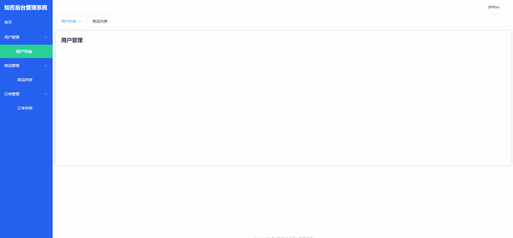Close the 用户列表 tab
The width and height of the screenshot is (513, 238).
coord(80,21)
